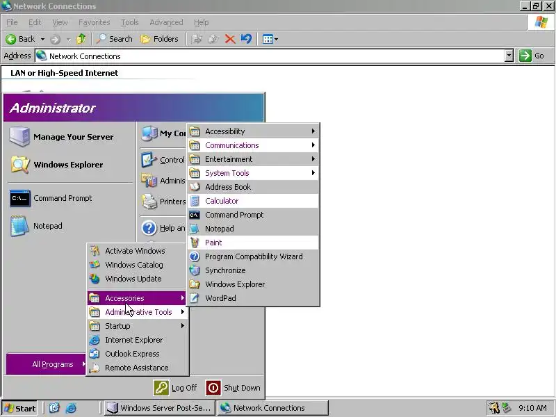Click the blue Undo arrow toolbar icon
This screenshot has height=417, width=556.
coord(247,39)
